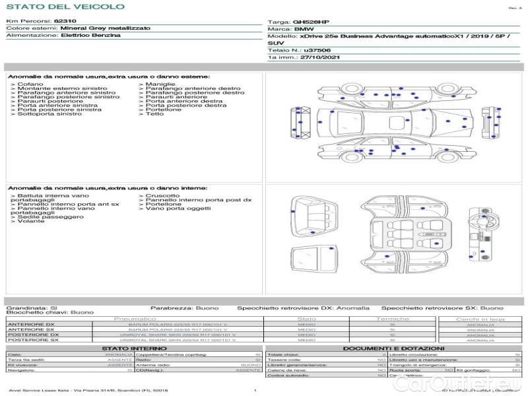Click the top-view car diagram in exterior panel
This screenshot has height=396, width=528.
click(396, 123)
